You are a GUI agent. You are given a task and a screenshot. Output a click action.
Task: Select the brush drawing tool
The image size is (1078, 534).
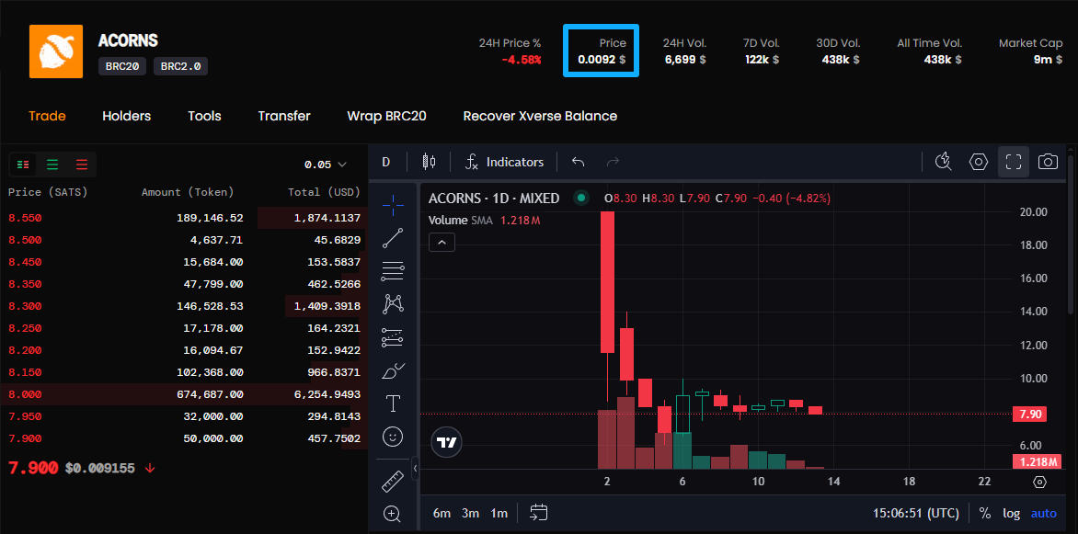pos(394,371)
